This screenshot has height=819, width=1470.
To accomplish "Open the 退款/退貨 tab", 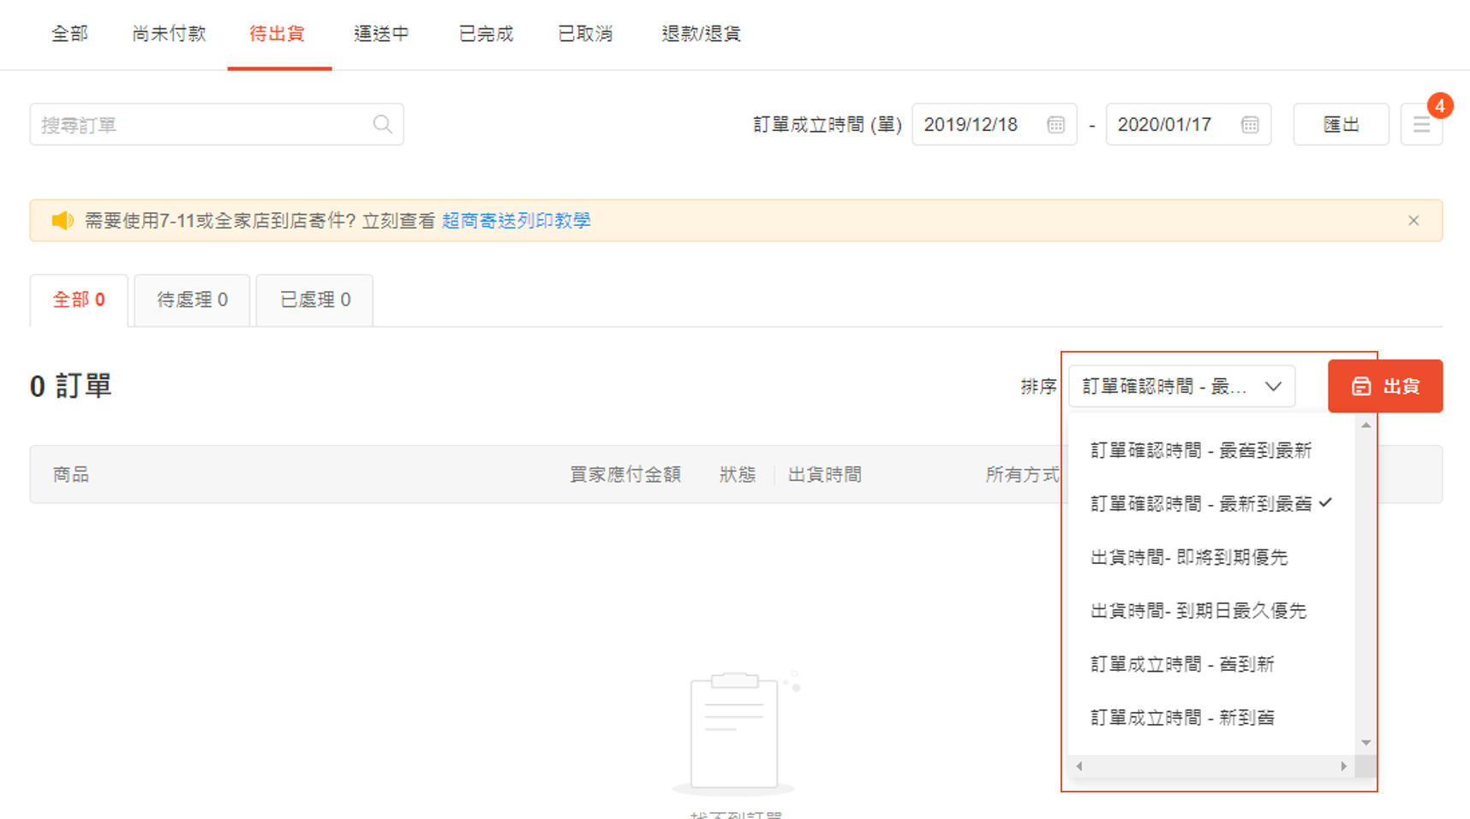I will point(701,34).
